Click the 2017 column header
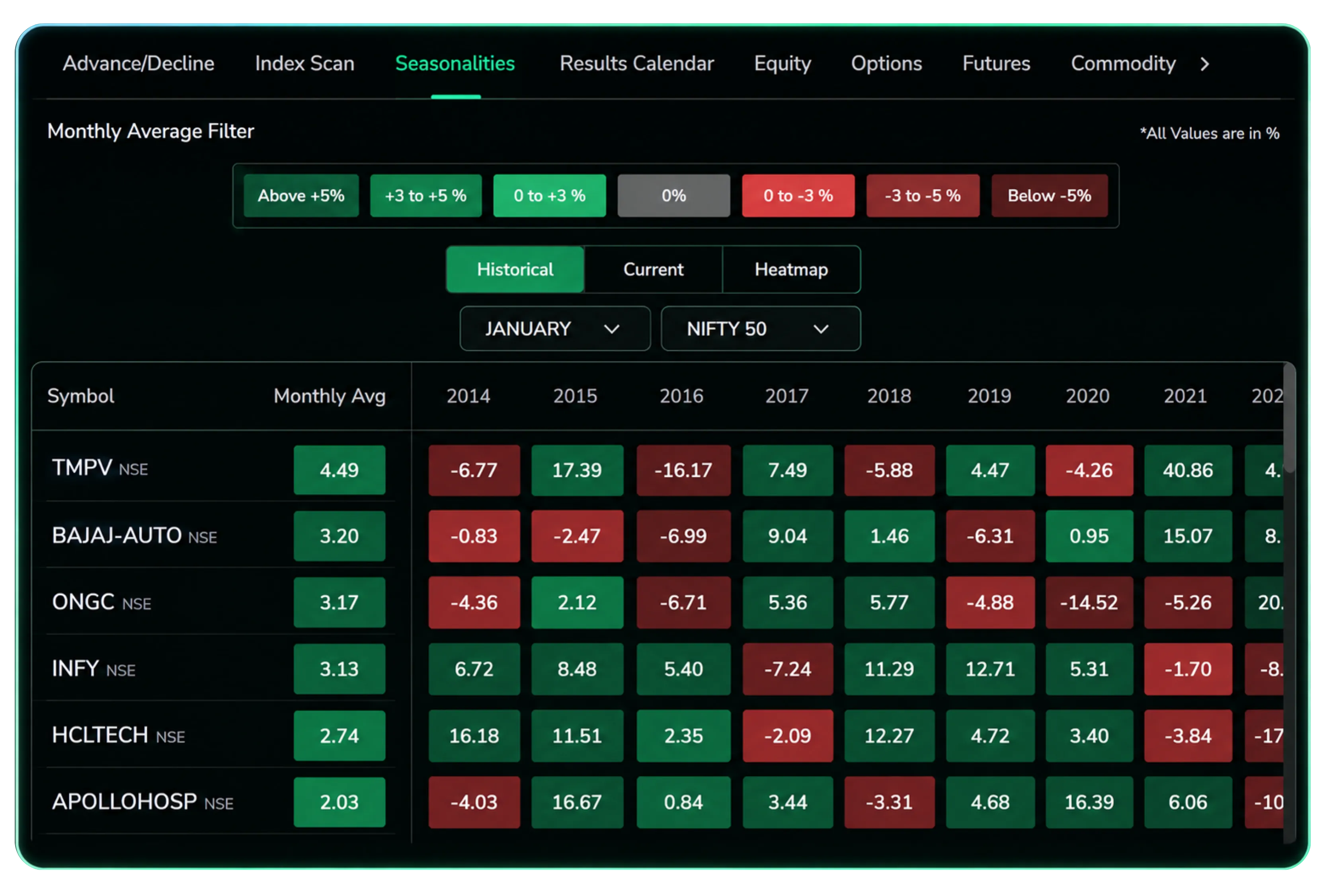The image size is (1325, 890). (787, 395)
